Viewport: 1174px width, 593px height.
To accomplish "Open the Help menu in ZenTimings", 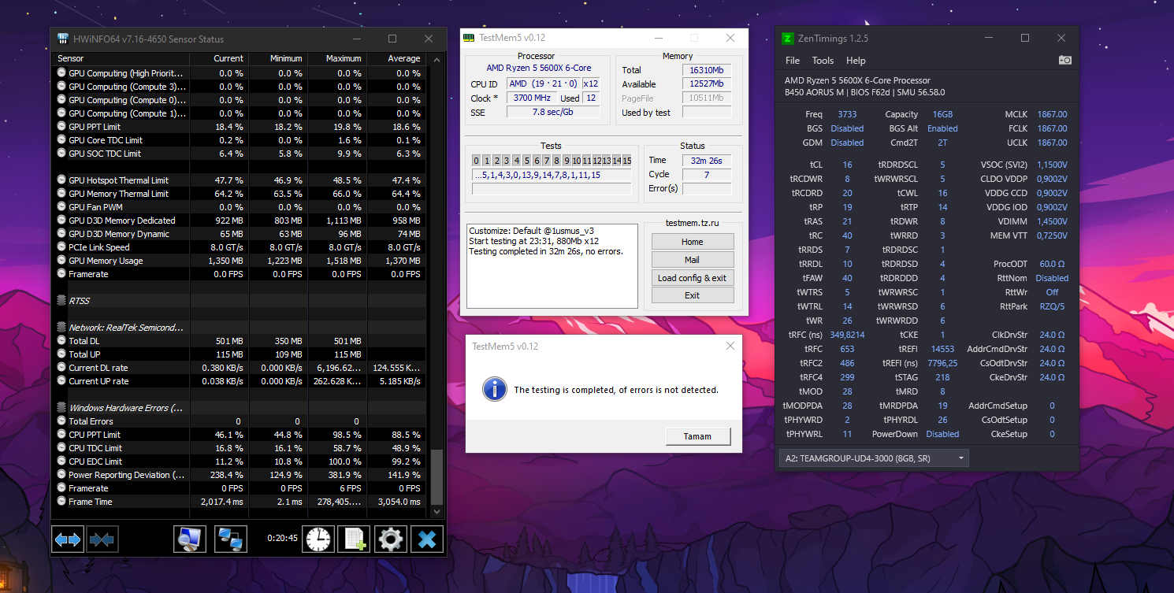I will point(856,61).
